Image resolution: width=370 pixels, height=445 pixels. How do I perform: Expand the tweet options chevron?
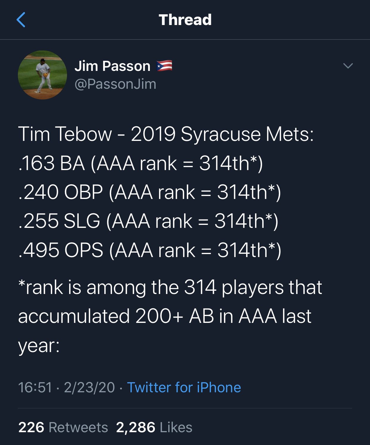[x=348, y=66]
